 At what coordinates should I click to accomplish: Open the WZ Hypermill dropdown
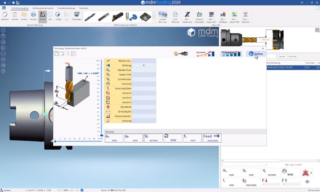tap(212, 17)
